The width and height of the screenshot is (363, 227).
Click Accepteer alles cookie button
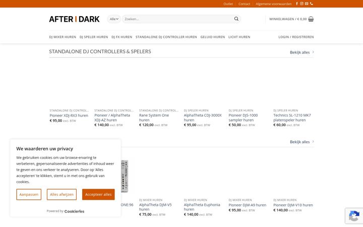pyautogui.click(x=98, y=194)
